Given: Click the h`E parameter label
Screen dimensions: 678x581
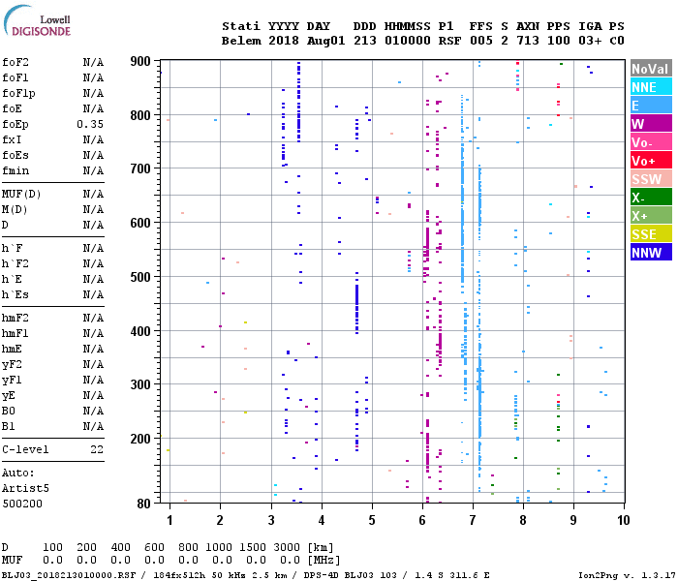Looking at the screenshot, I should coord(12,280).
